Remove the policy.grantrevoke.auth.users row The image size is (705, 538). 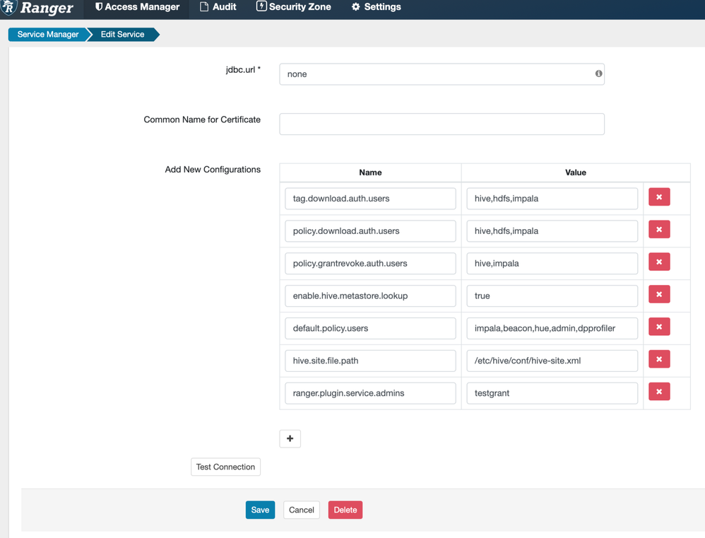(x=659, y=262)
